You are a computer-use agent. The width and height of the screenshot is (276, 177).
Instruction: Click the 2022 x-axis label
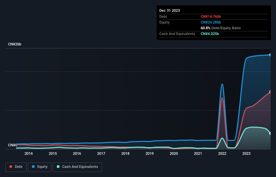[222, 153]
